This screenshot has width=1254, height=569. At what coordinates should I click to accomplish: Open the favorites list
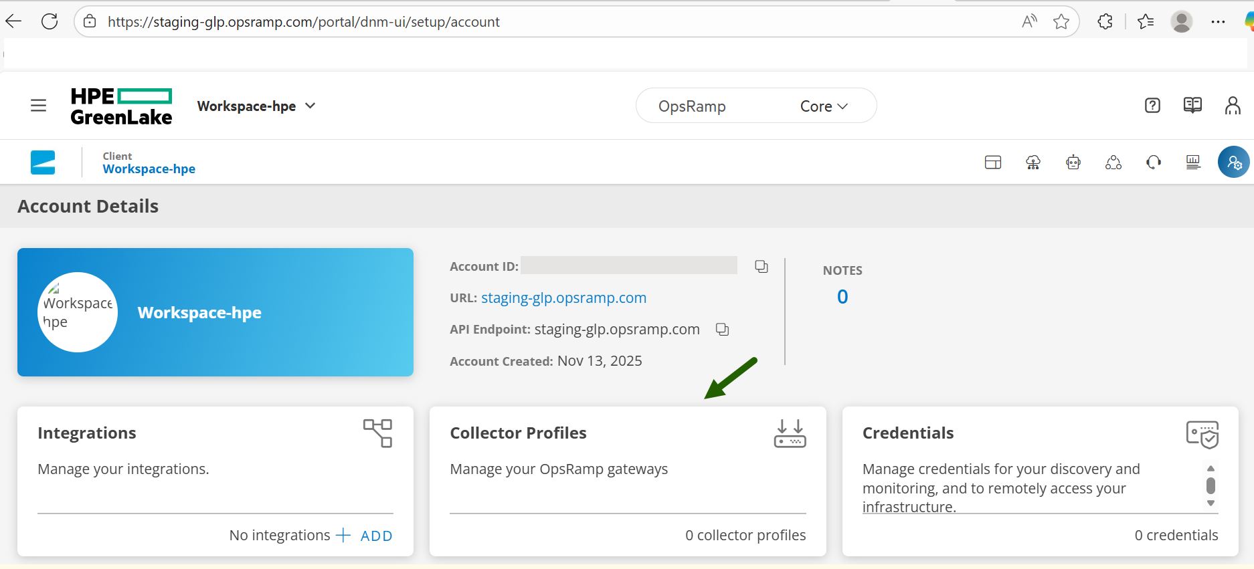click(x=1146, y=21)
